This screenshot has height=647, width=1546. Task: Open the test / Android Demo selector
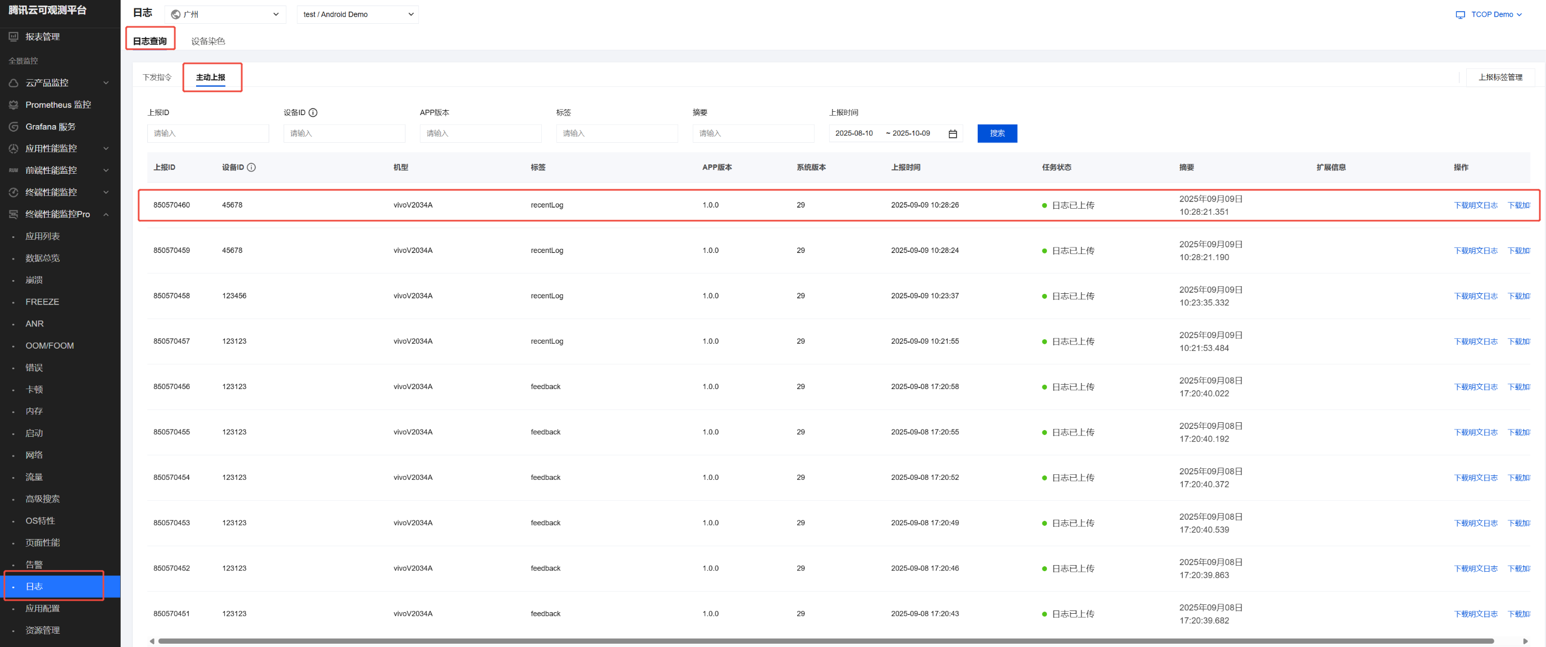pyautogui.click(x=358, y=14)
